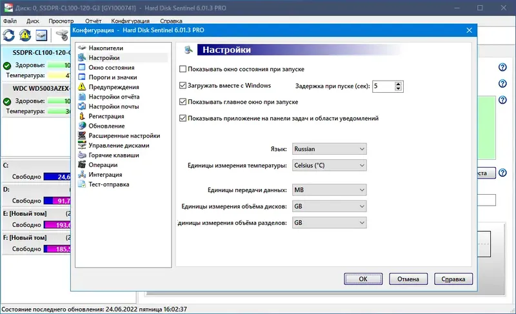The width and height of the screenshot is (516, 314).
Task: Click the warning triangle icon beside Предупреждения
Action: click(x=82, y=87)
